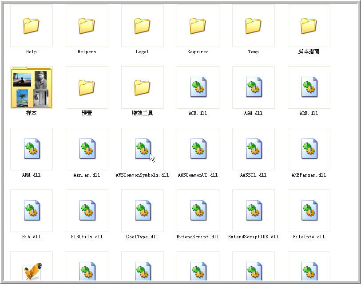Click the 'FileInfo.dll' file name
Image resolution: width=361 pixels, height=284 pixels.
(x=309, y=237)
